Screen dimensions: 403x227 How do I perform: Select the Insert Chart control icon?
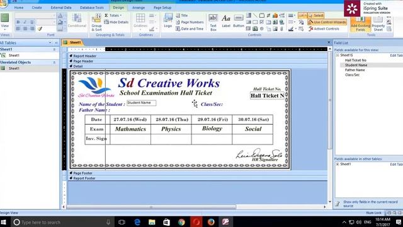pyautogui.click(x=275, y=16)
